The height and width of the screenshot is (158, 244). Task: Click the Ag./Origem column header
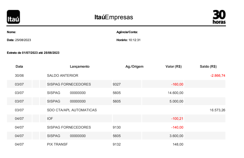pos(134,67)
